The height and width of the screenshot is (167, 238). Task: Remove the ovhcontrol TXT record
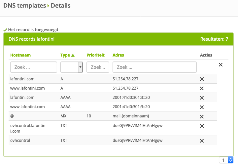click(202, 141)
